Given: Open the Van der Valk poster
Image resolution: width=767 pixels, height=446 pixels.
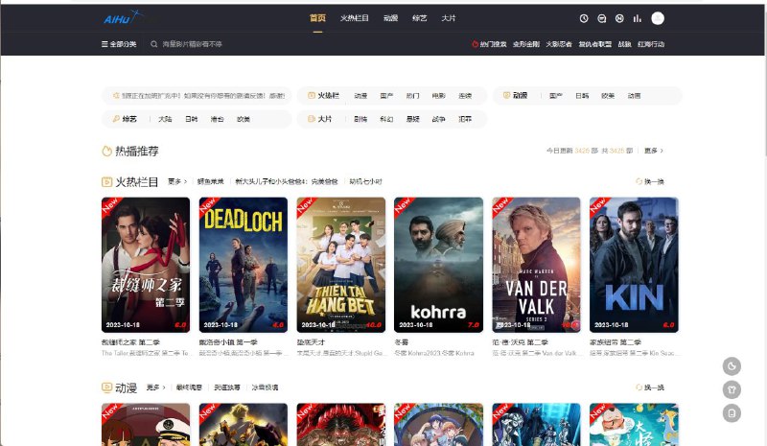Looking at the screenshot, I should pos(536,265).
